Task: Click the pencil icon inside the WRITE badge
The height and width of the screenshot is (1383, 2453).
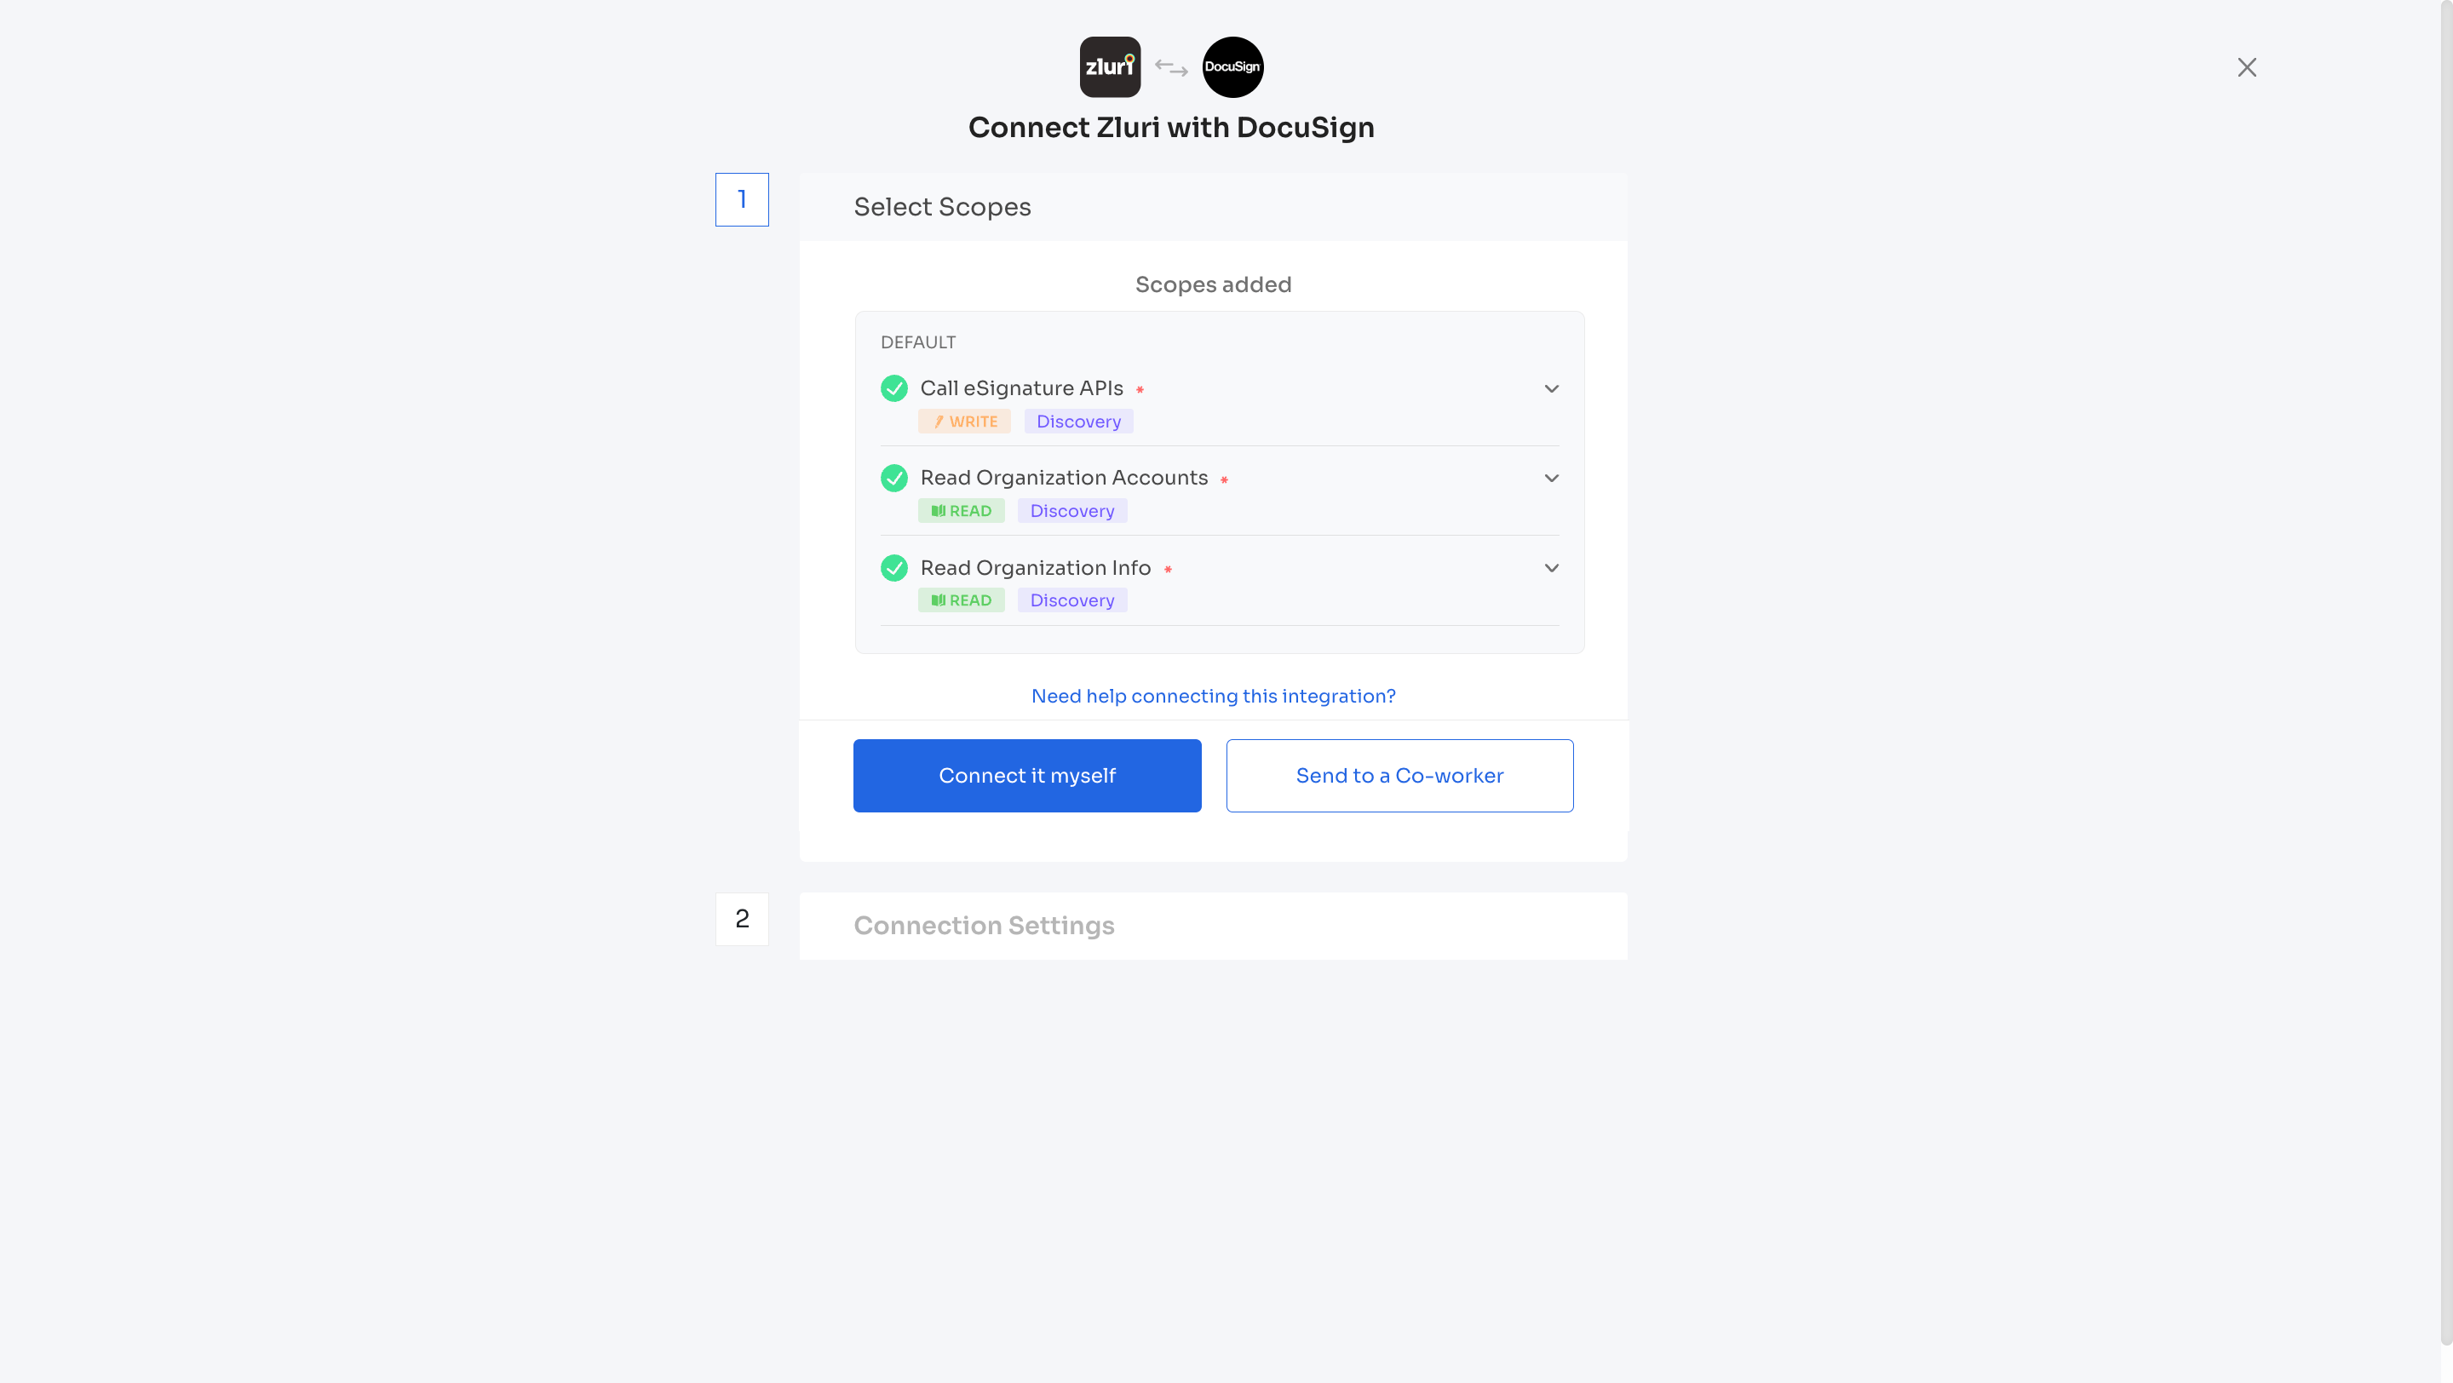Action: (x=939, y=422)
